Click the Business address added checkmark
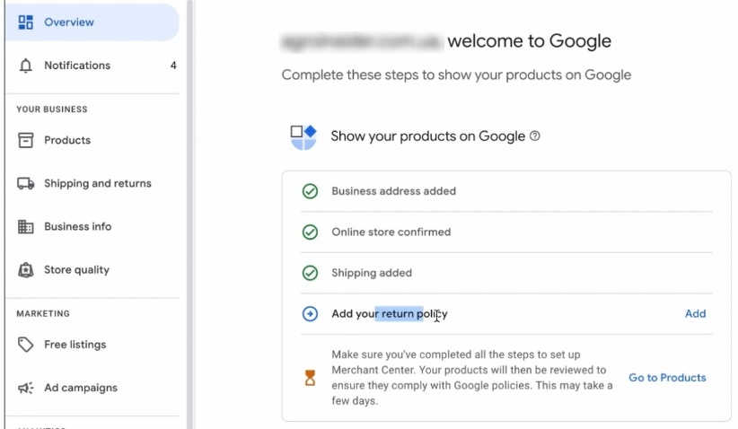This screenshot has height=429, width=738. pos(310,191)
